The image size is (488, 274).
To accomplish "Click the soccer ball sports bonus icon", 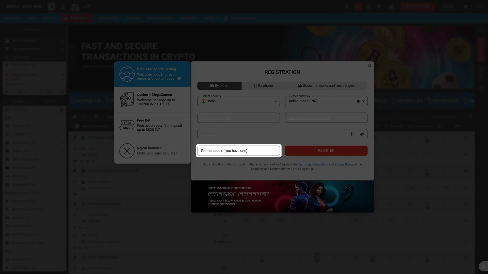I will pyautogui.click(x=127, y=74).
